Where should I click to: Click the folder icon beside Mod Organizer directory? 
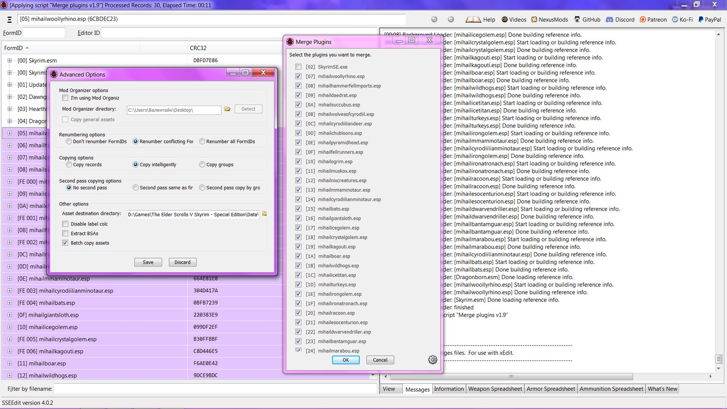(227, 109)
